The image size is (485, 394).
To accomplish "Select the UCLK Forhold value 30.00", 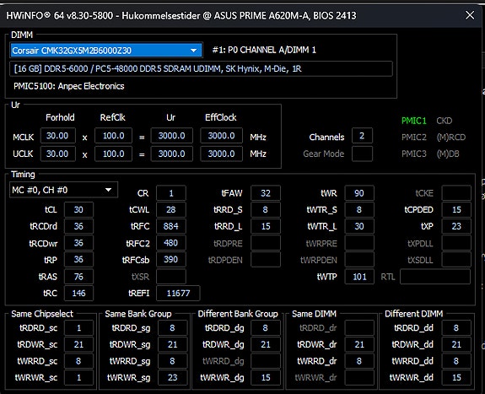I will (58, 154).
